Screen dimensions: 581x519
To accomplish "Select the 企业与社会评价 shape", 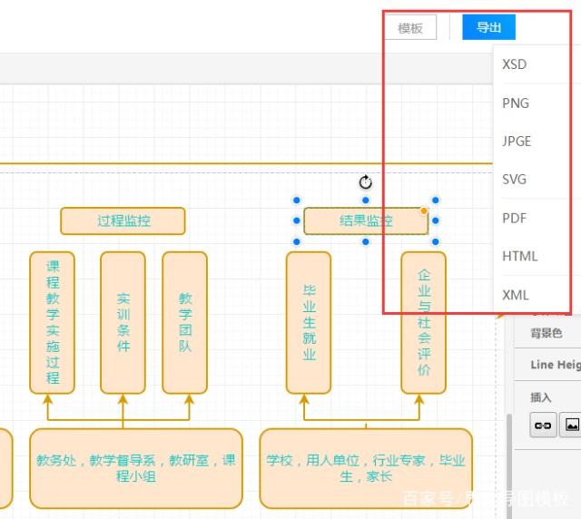I will [424, 322].
